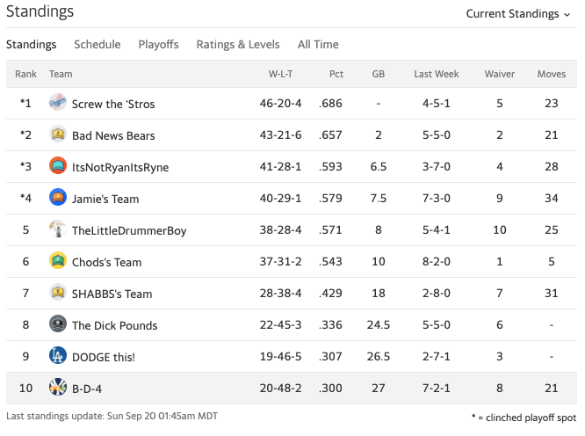The height and width of the screenshot is (436, 585).
Task: Click ItsNotRyanItsRyne team avatar icon
Action: 58,166
